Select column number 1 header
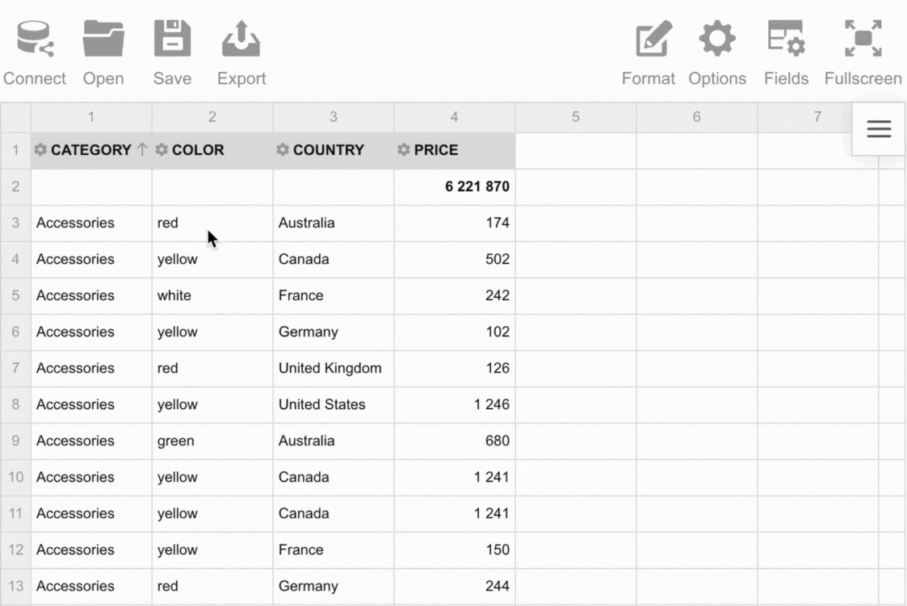The width and height of the screenshot is (907, 606). (x=91, y=117)
